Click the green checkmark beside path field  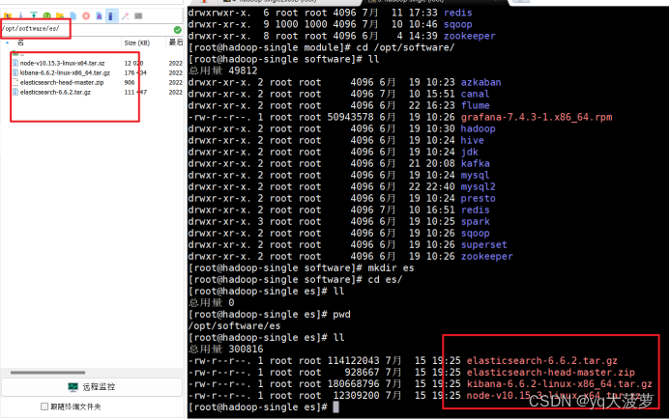click(x=177, y=30)
